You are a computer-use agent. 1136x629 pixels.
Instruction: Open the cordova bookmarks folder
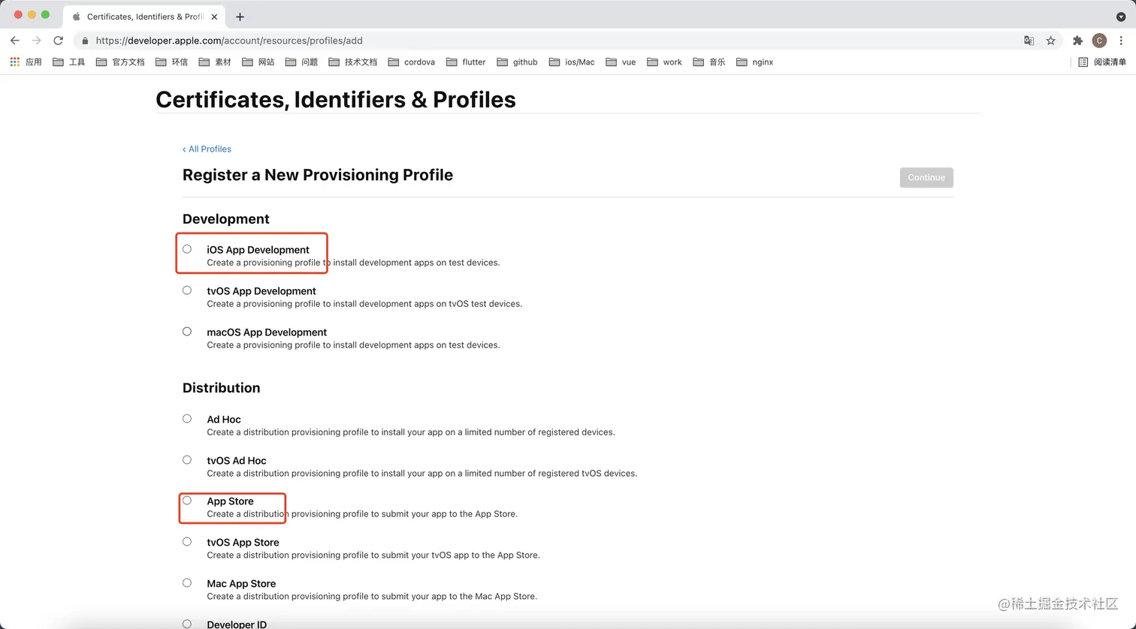pyautogui.click(x=412, y=62)
